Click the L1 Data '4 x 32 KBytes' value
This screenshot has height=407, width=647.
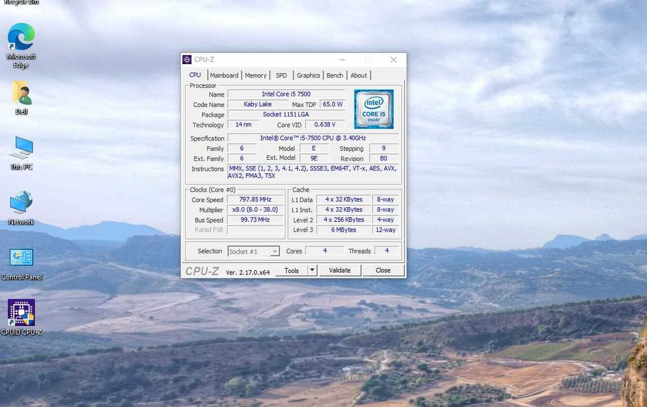point(344,199)
